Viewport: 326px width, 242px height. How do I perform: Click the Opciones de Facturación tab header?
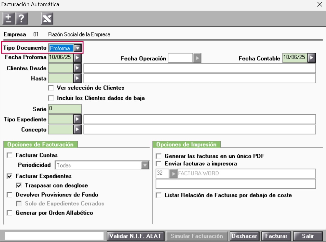click(41, 144)
